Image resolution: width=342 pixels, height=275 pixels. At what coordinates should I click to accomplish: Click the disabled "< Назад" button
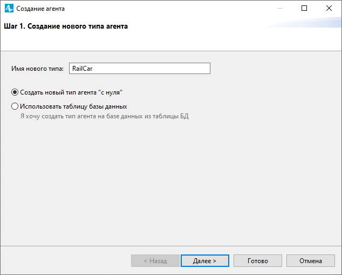(x=155, y=260)
